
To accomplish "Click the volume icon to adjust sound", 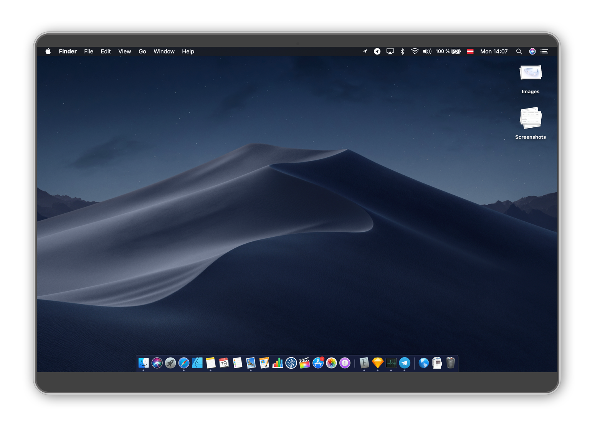I will click(x=427, y=51).
